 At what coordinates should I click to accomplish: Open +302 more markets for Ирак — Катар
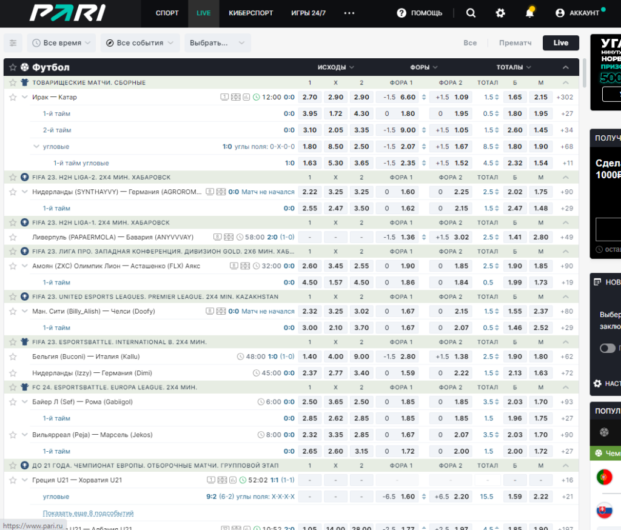coord(565,97)
